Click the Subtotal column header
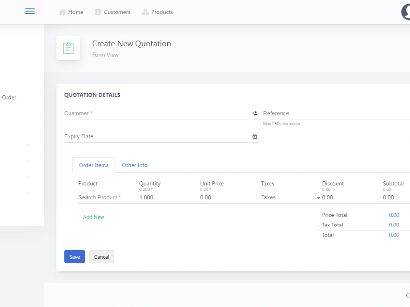The height and width of the screenshot is (307, 410). point(393,183)
